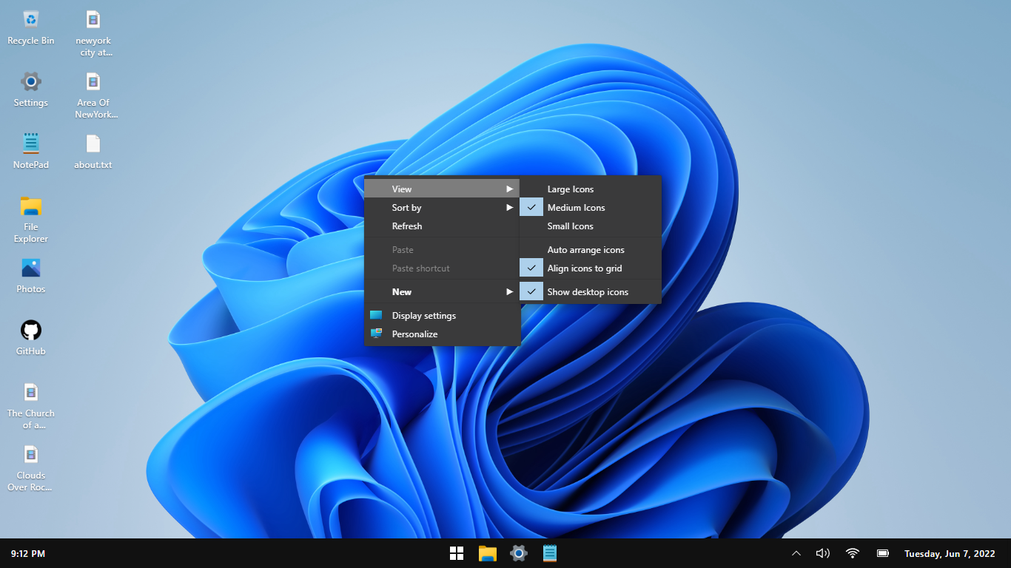Click the Wi-Fi icon in system tray
The width and height of the screenshot is (1011, 568).
[x=853, y=553]
